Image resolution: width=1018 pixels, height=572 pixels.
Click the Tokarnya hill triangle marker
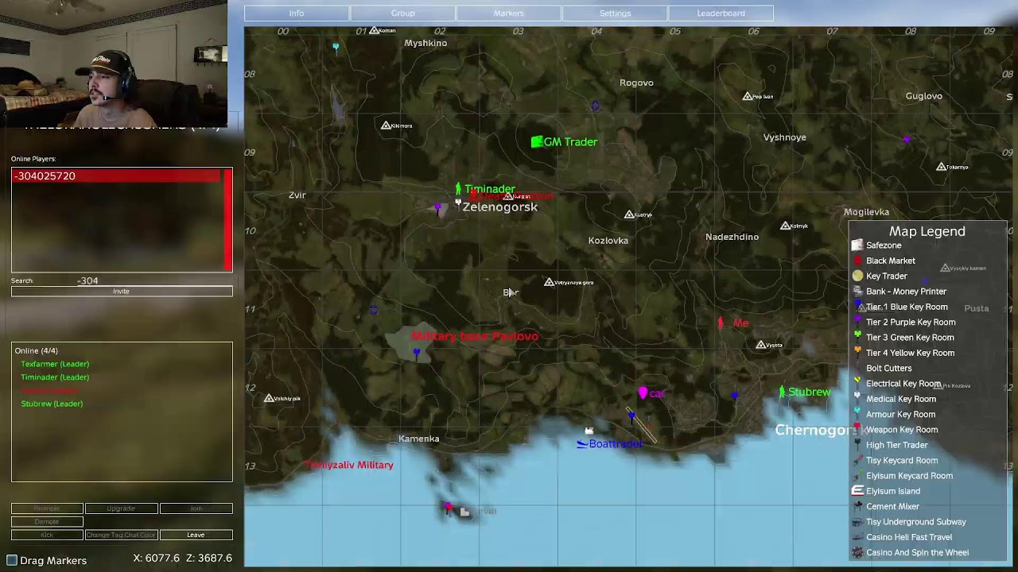941,167
